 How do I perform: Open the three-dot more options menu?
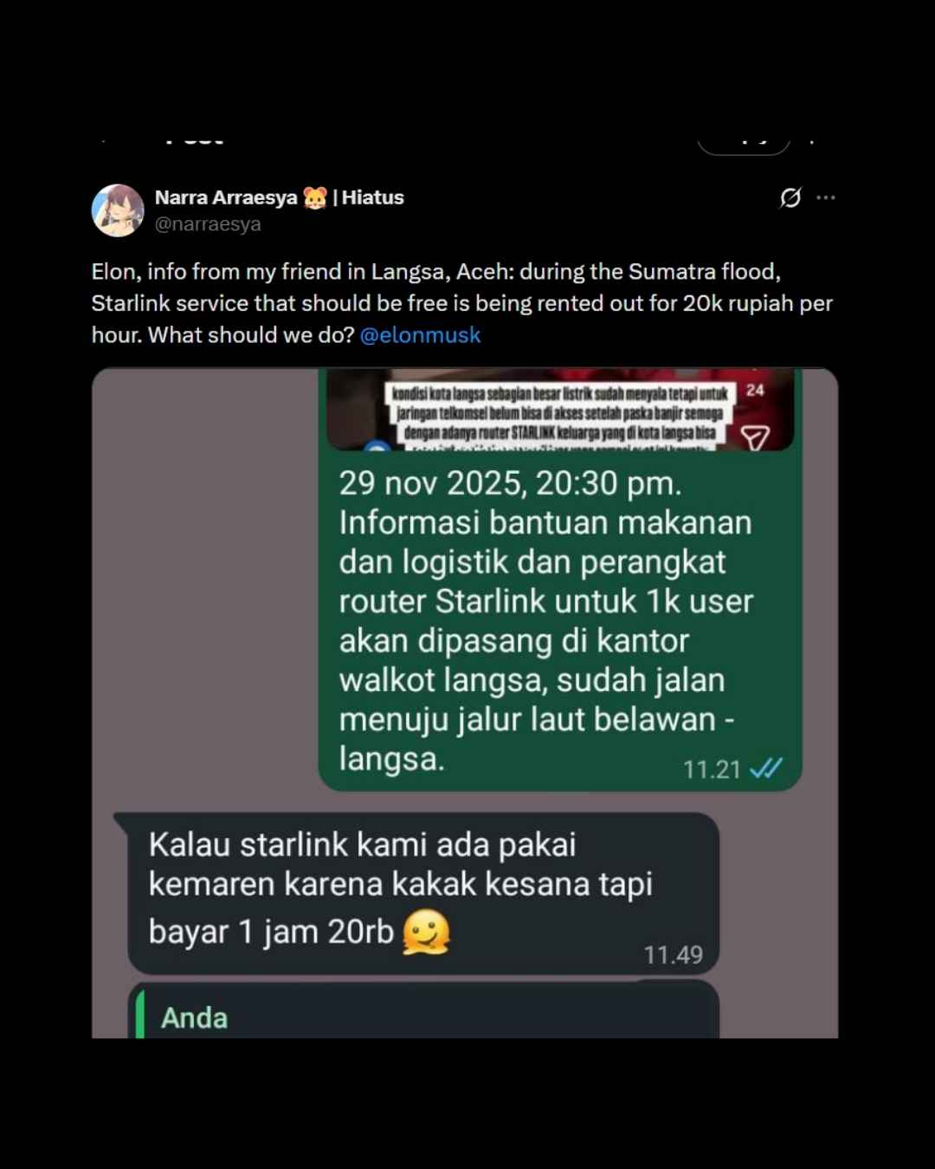[826, 197]
